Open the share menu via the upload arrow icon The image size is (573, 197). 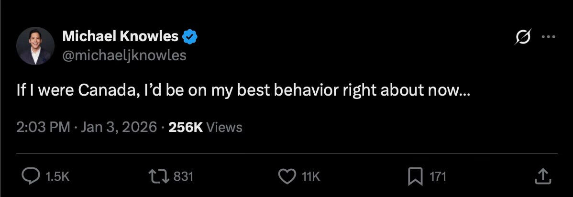coord(542,177)
